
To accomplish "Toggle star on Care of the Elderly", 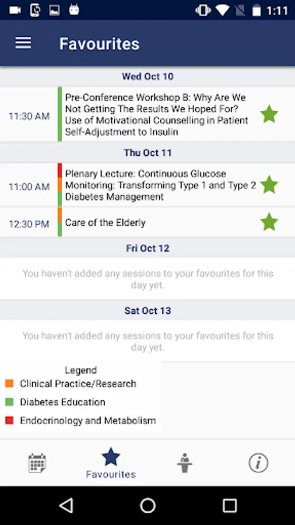I will click(x=269, y=222).
